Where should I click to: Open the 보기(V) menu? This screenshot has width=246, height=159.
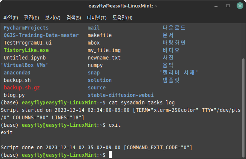(x=52, y=18)
